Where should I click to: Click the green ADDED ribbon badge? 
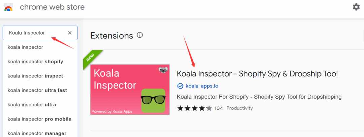click(92, 59)
